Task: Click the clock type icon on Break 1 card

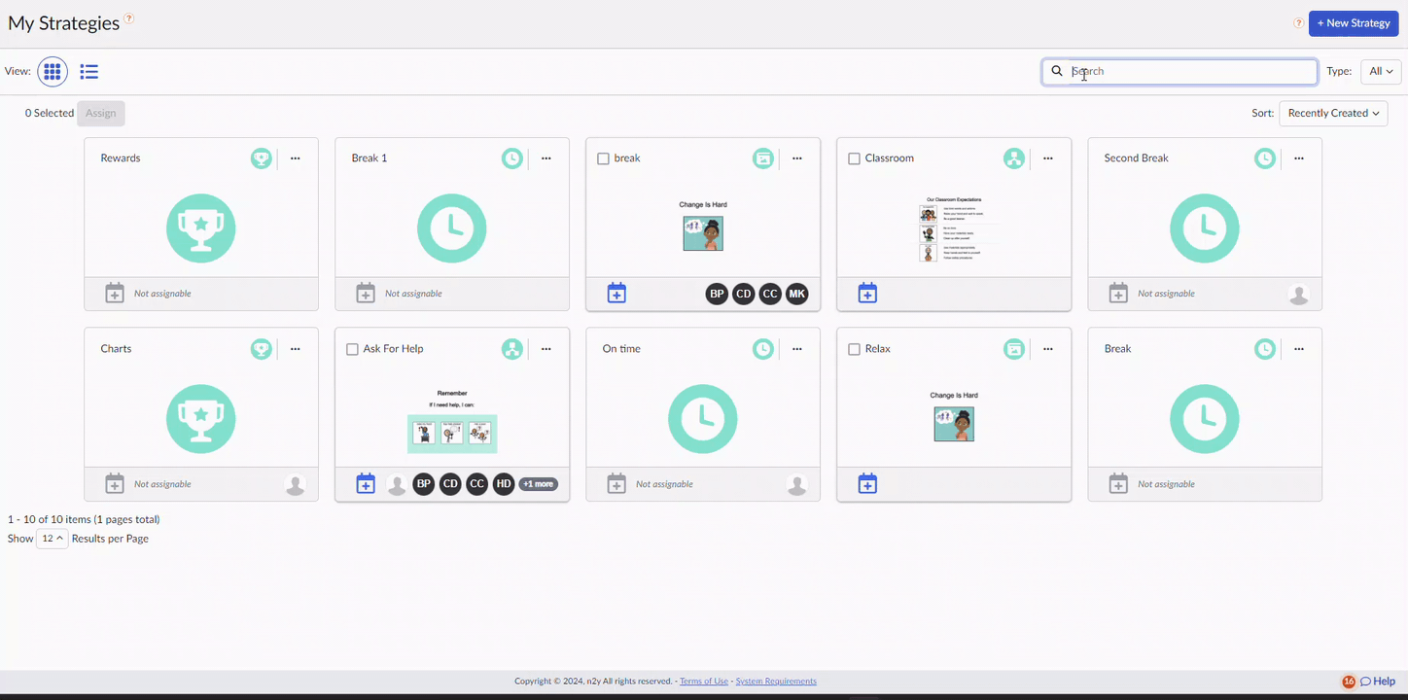Action: click(512, 158)
